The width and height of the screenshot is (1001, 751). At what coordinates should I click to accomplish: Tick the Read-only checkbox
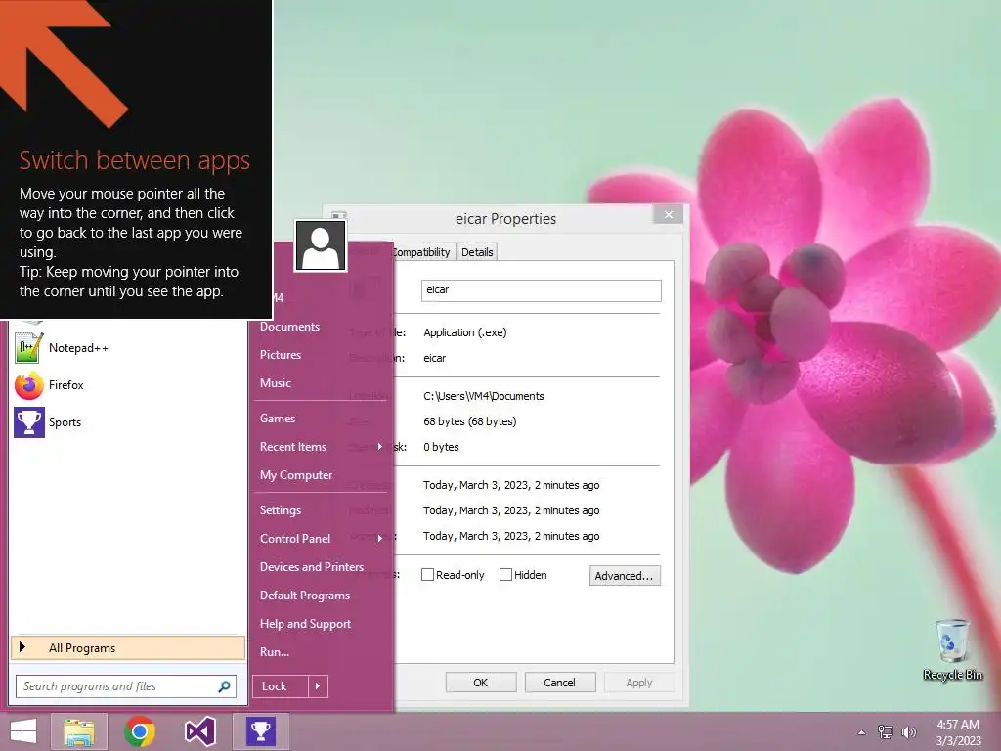click(428, 575)
